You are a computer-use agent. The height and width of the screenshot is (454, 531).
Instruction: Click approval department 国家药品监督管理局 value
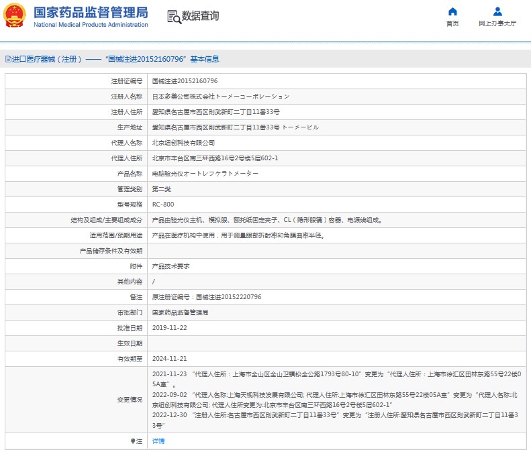[180, 313]
